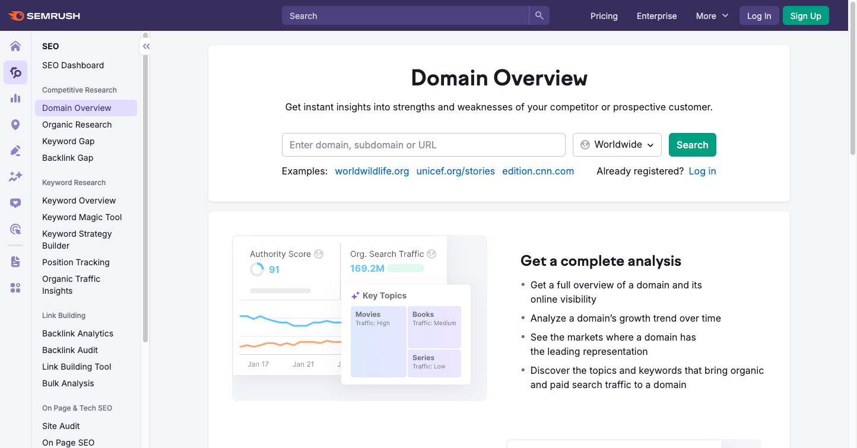The image size is (857, 448).
Task: Click the green Search button
Action: click(693, 145)
